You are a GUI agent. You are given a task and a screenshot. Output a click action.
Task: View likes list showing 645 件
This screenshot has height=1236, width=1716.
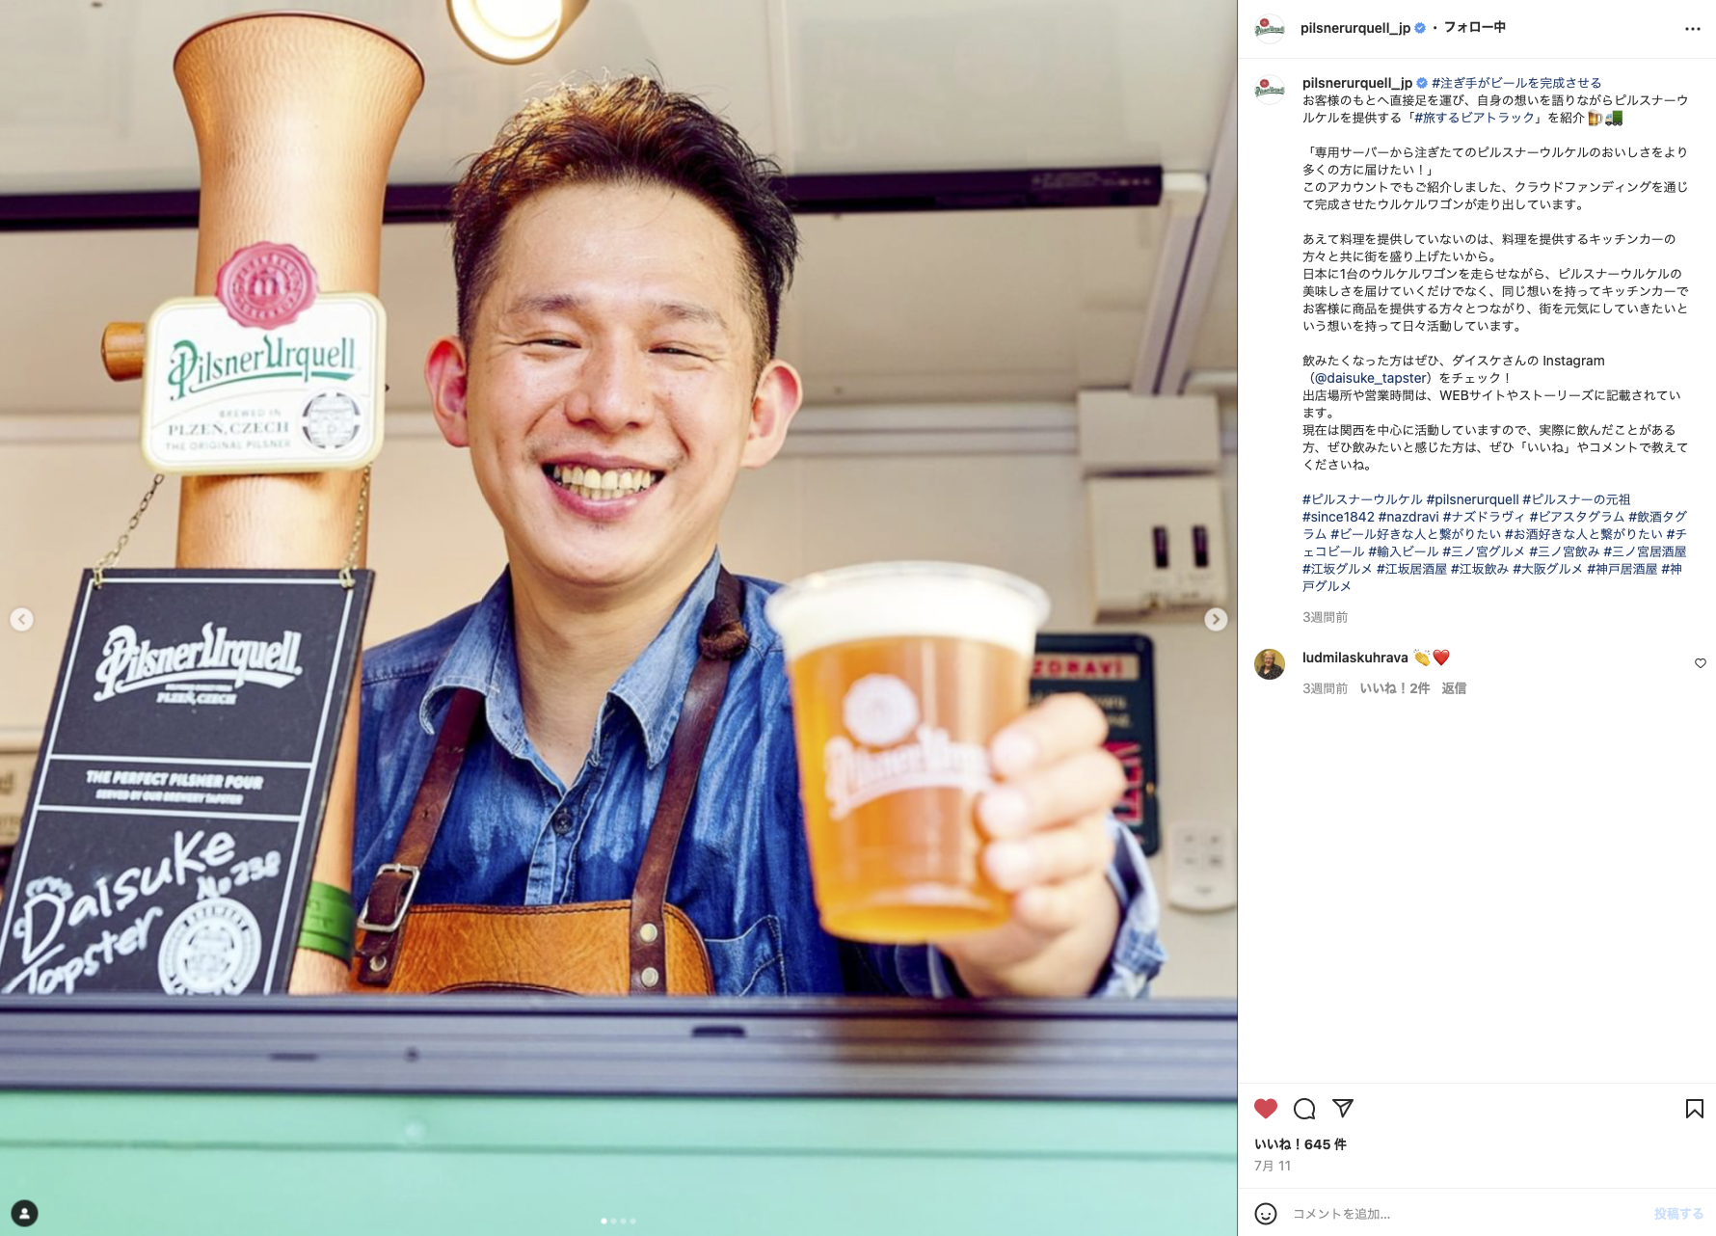tap(1300, 1144)
